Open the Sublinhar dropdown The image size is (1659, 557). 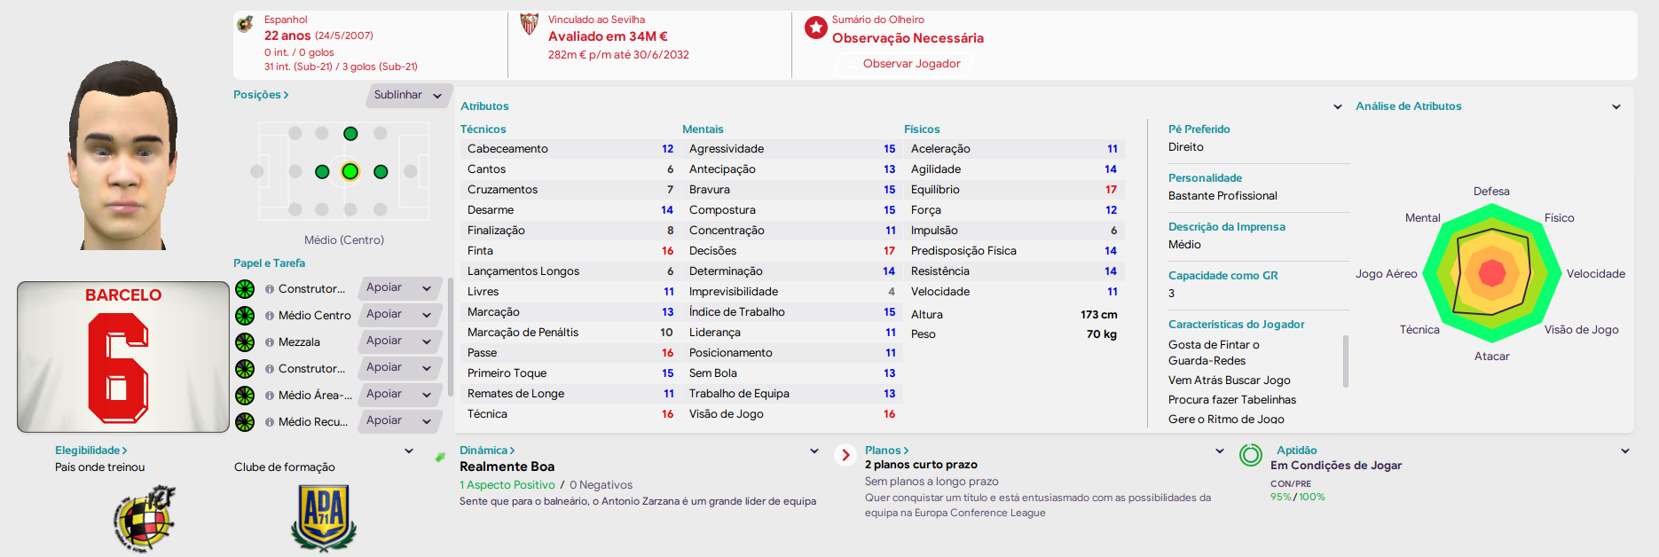[409, 95]
